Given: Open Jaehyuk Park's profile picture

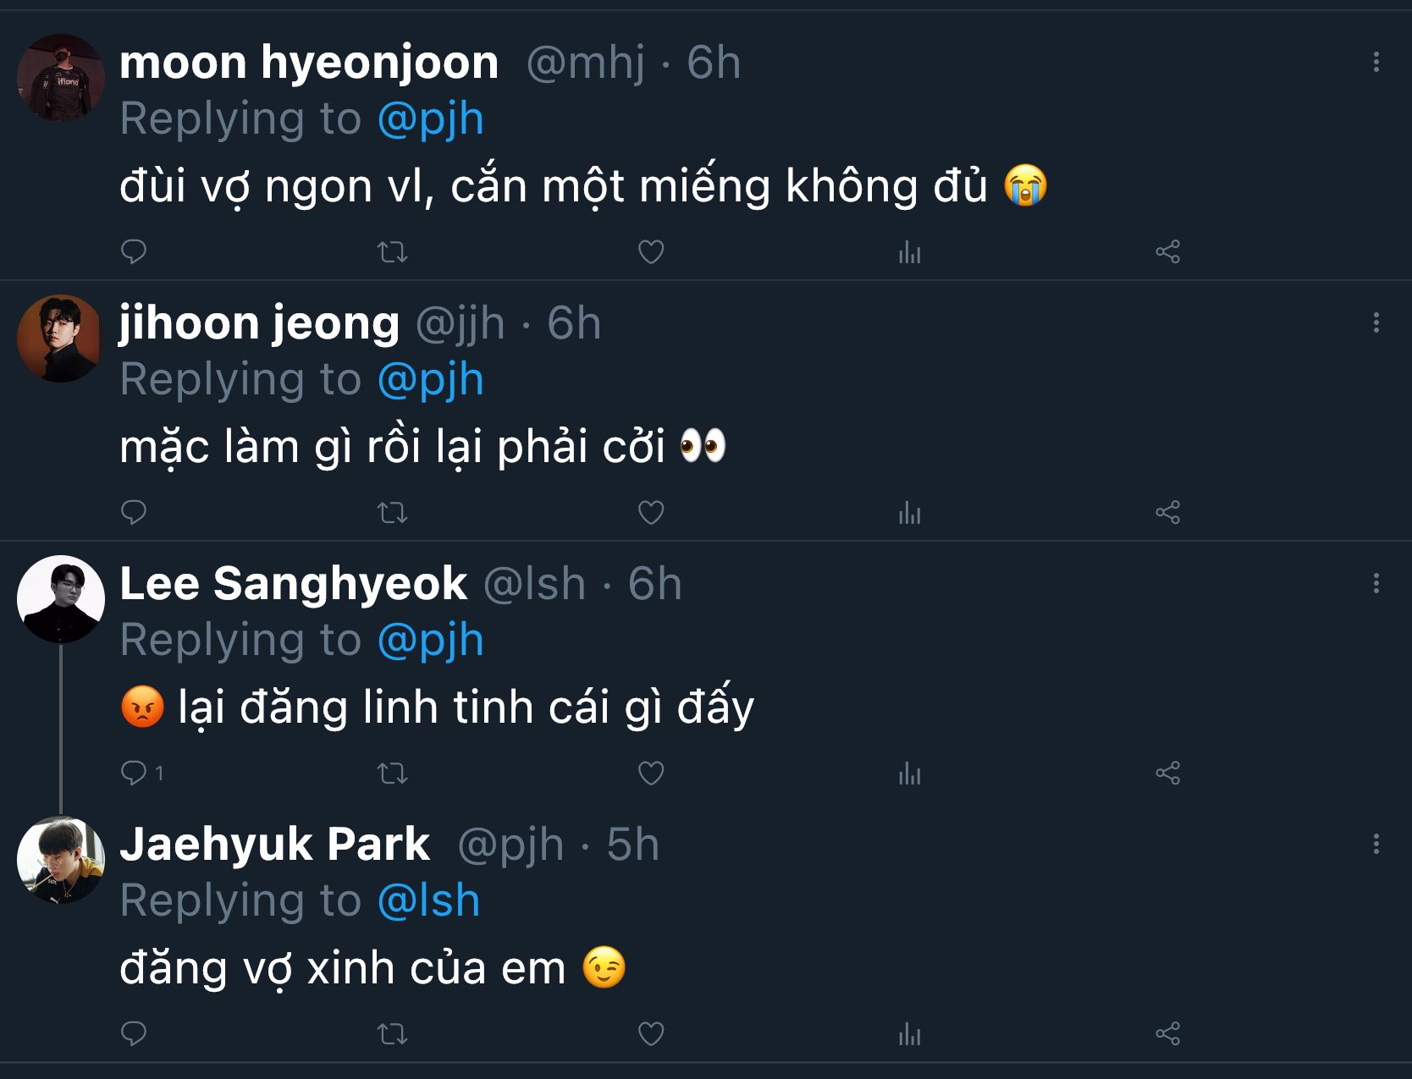Looking at the screenshot, I should pos(61,859).
